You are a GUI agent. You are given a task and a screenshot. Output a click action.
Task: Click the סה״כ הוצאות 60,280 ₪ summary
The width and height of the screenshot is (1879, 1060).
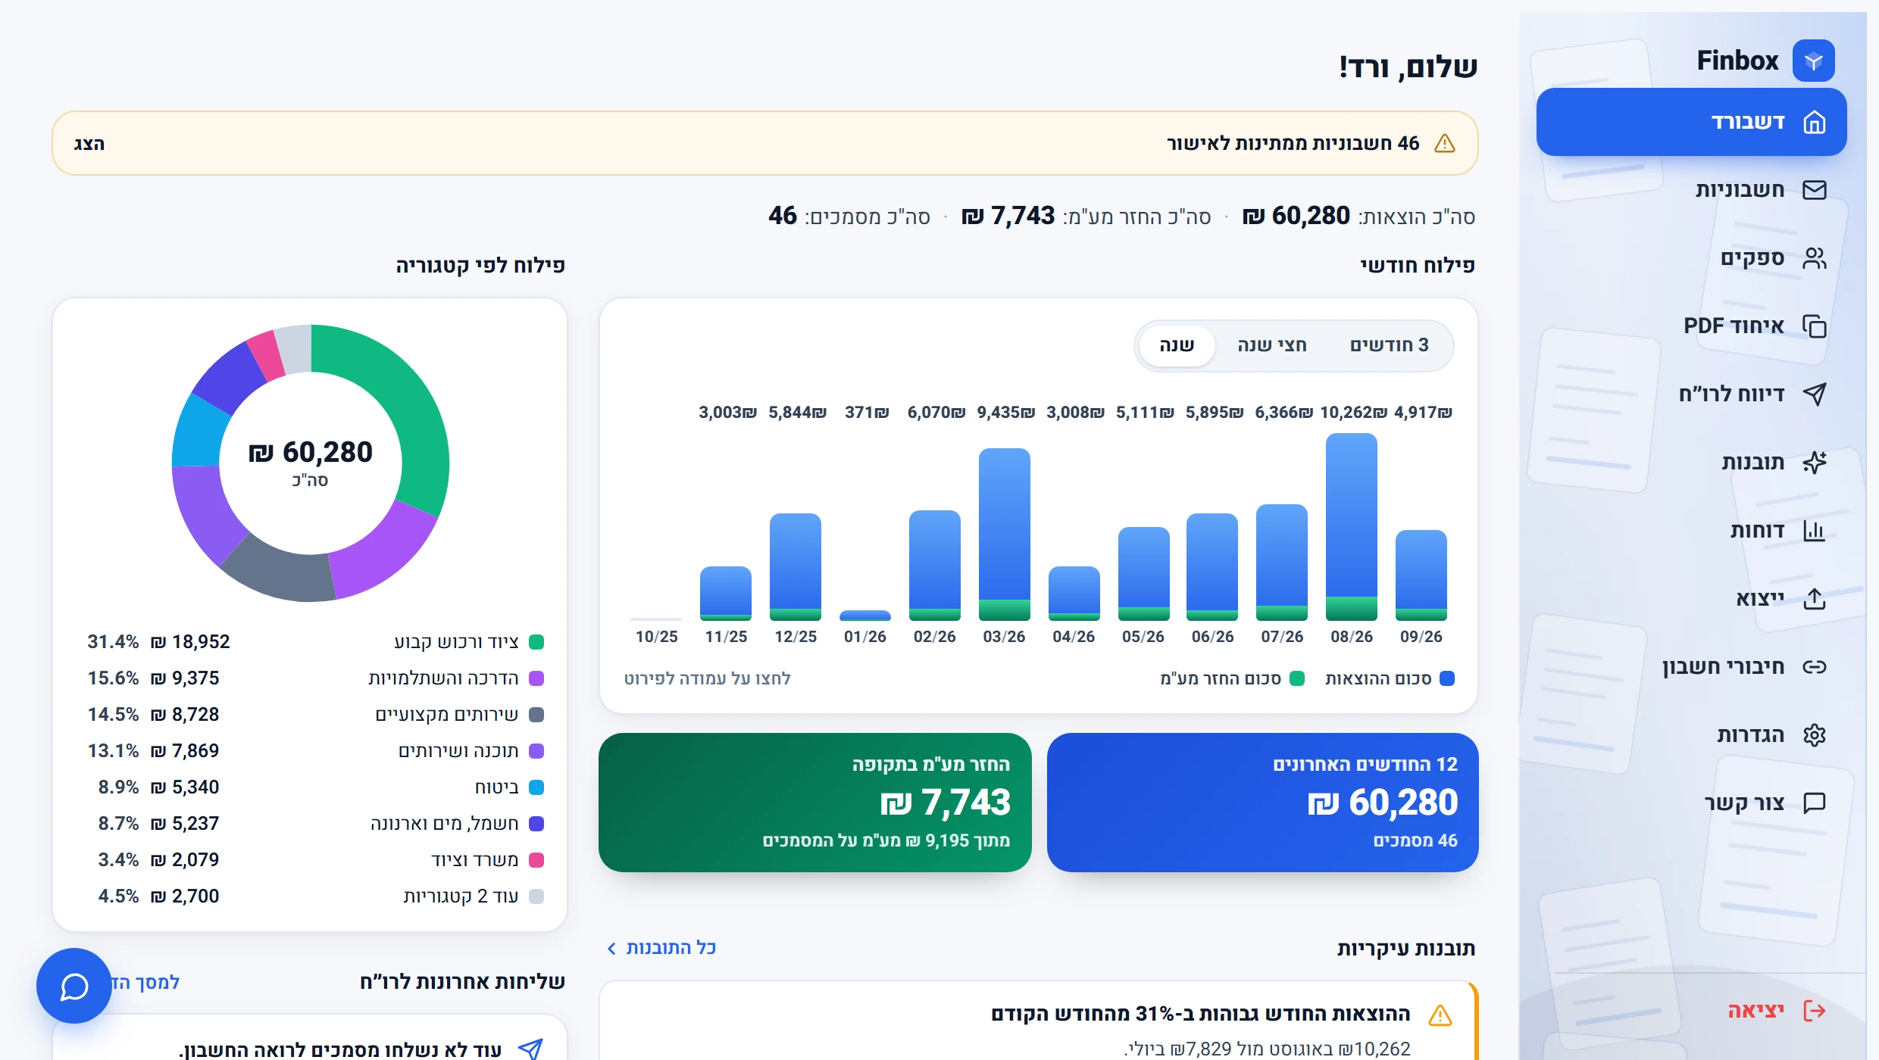[x=1358, y=217]
